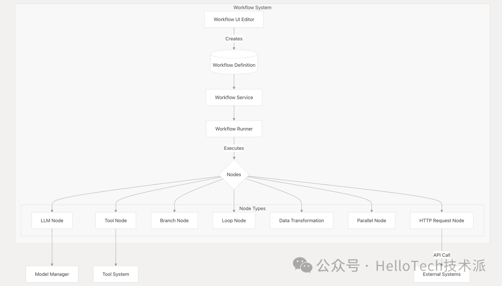
Task: Select the HTTP Request Node box
Action: tap(442, 221)
